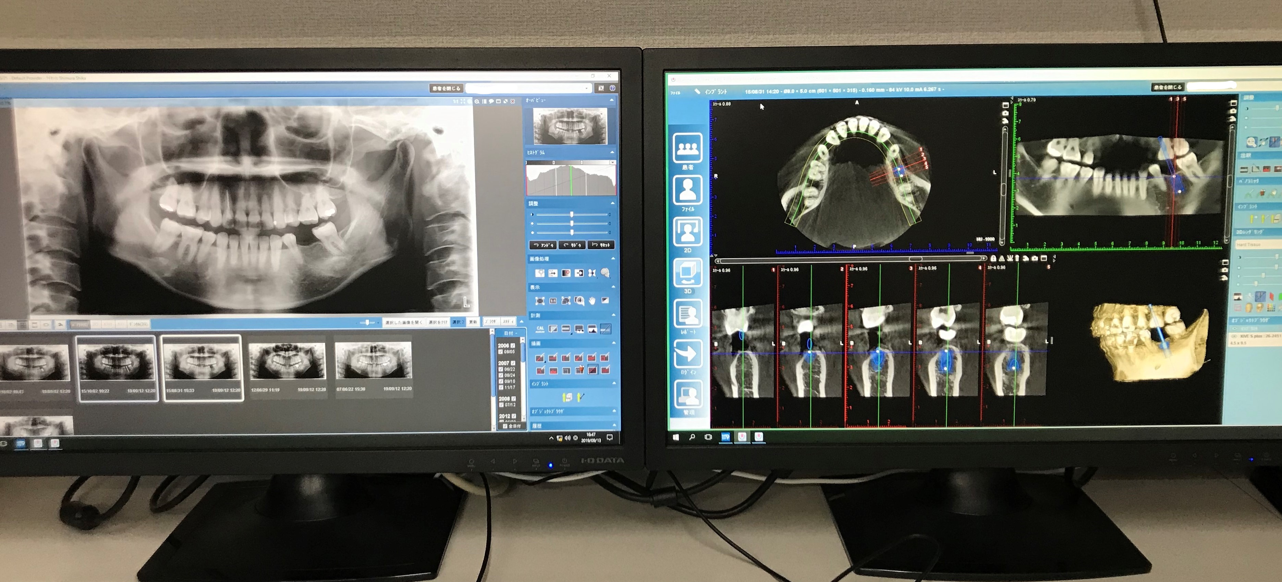Open the 日付 sort dropdown
Screen dimensions: 1282x582
pos(510,333)
